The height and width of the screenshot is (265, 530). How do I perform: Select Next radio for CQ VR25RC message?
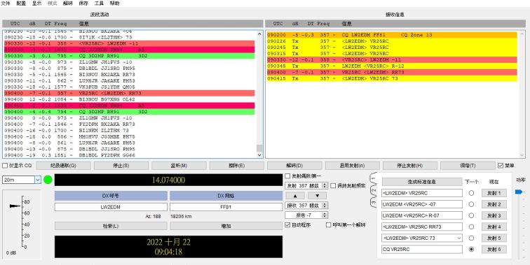(471, 250)
